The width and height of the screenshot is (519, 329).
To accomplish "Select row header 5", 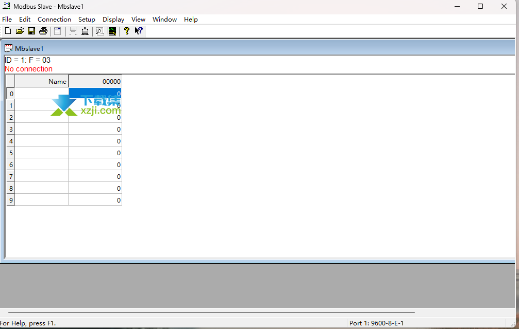I will 11,153.
